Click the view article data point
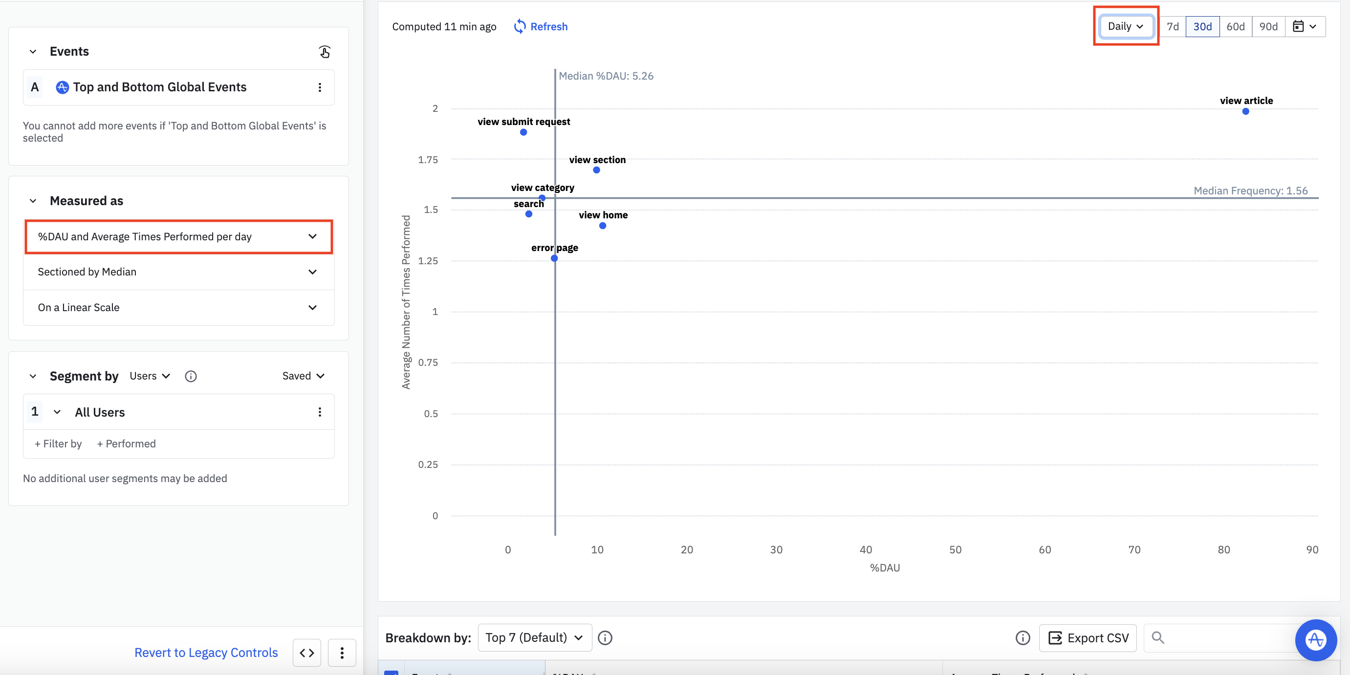Viewport: 1350px width, 675px height. click(1245, 111)
